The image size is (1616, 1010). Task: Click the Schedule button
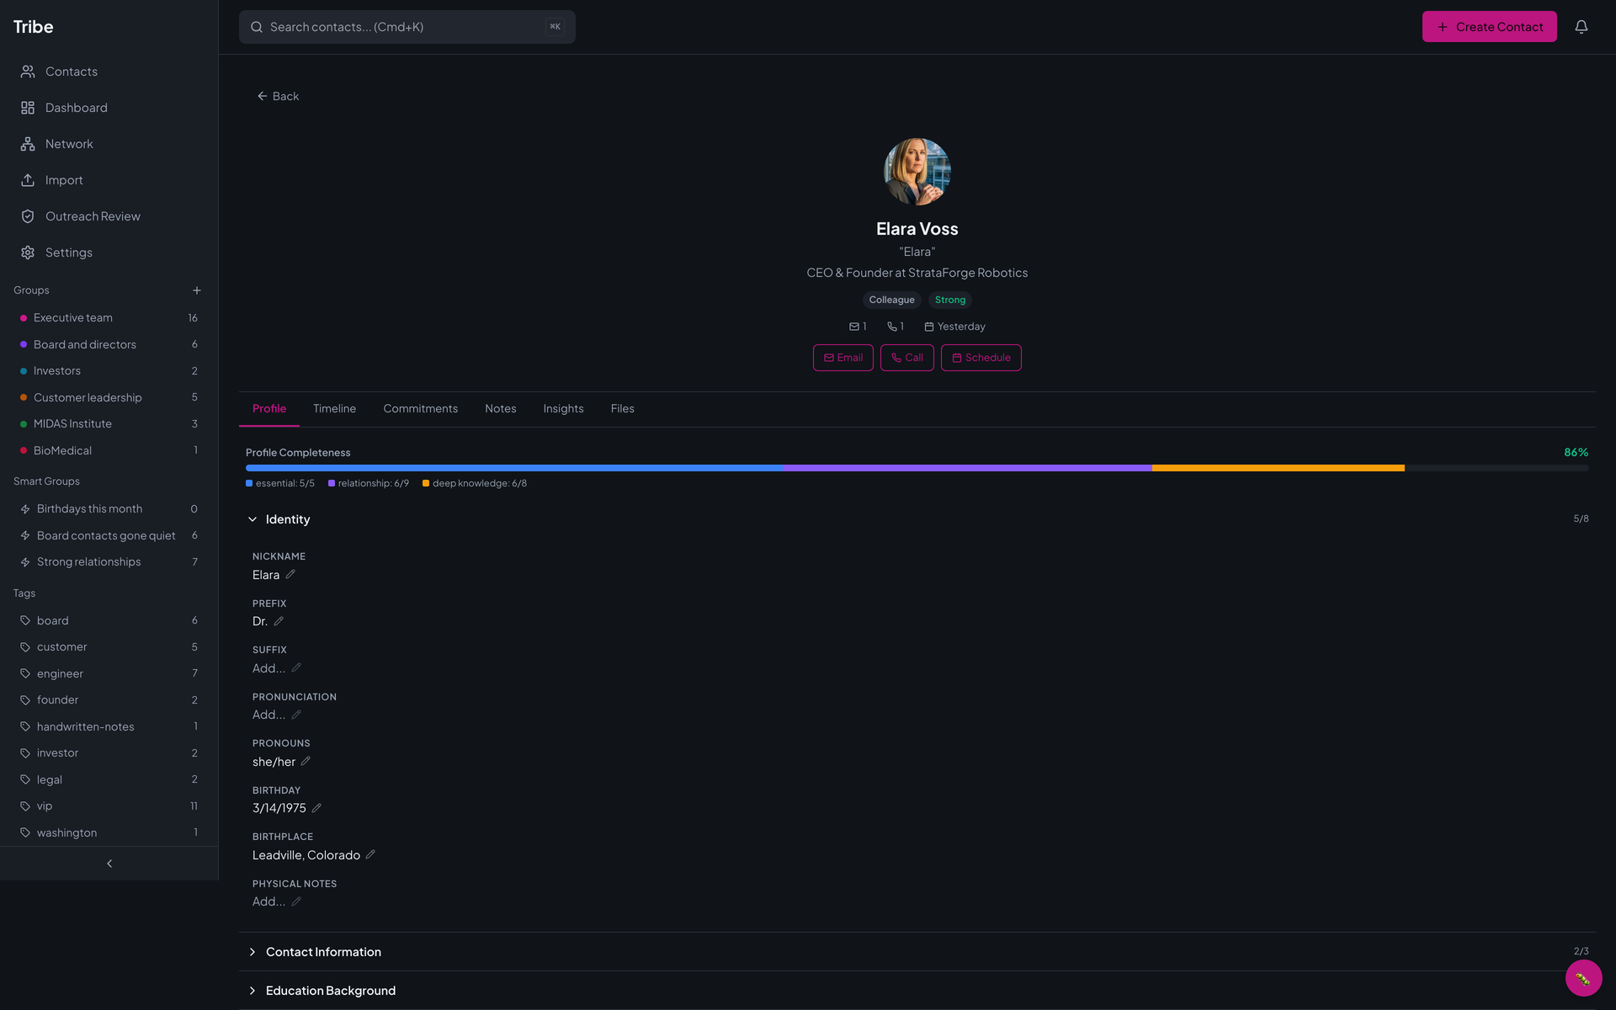tap(981, 358)
